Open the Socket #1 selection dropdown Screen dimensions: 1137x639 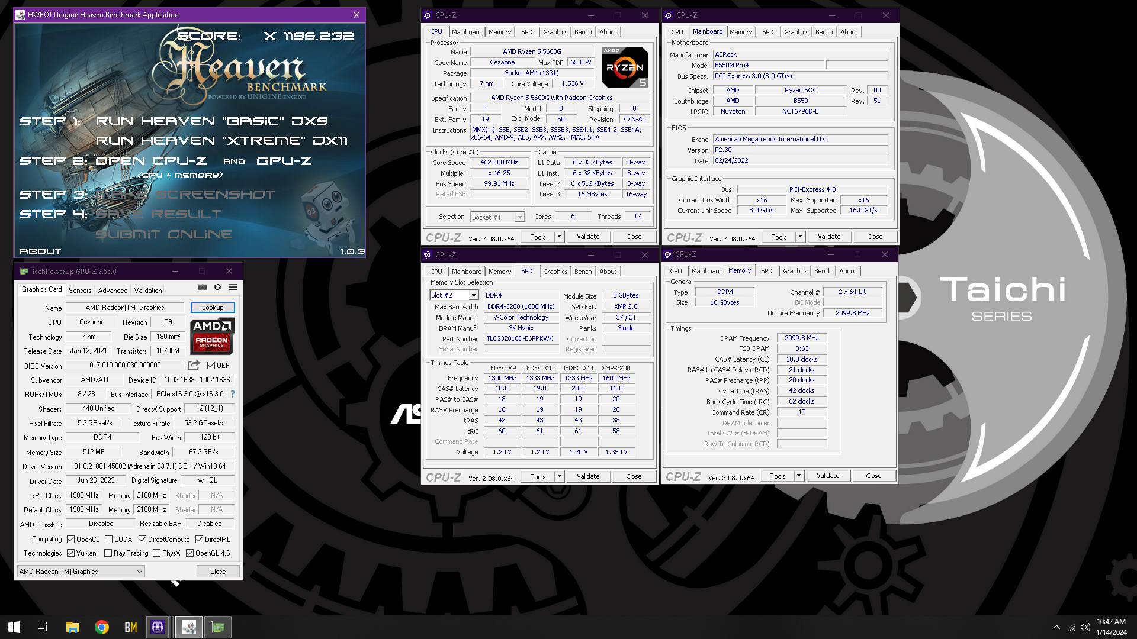(497, 217)
